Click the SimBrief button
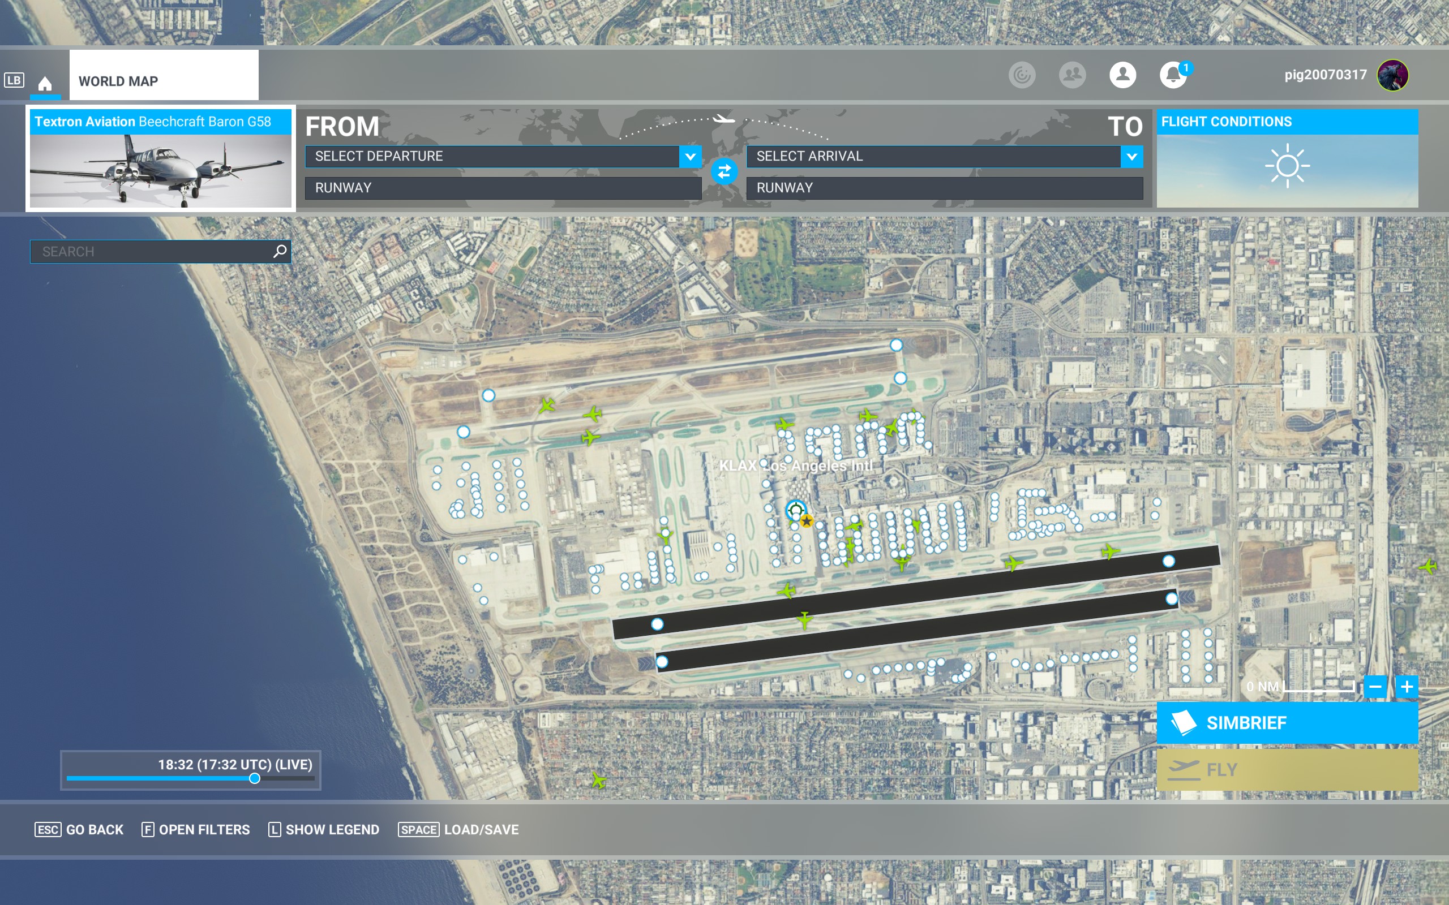The width and height of the screenshot is (1449, 905). coord(1287,723)
